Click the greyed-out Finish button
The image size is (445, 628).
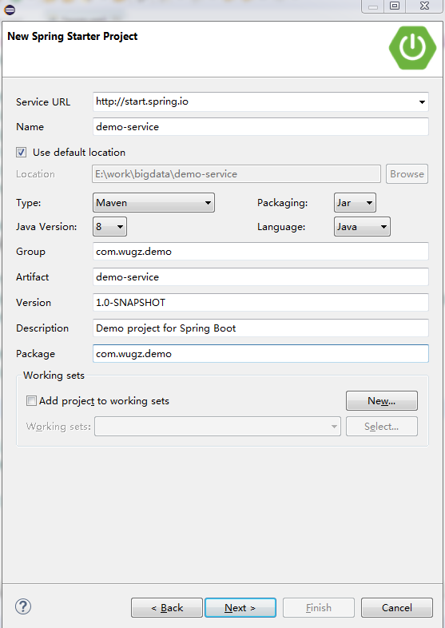coord(319,607)
